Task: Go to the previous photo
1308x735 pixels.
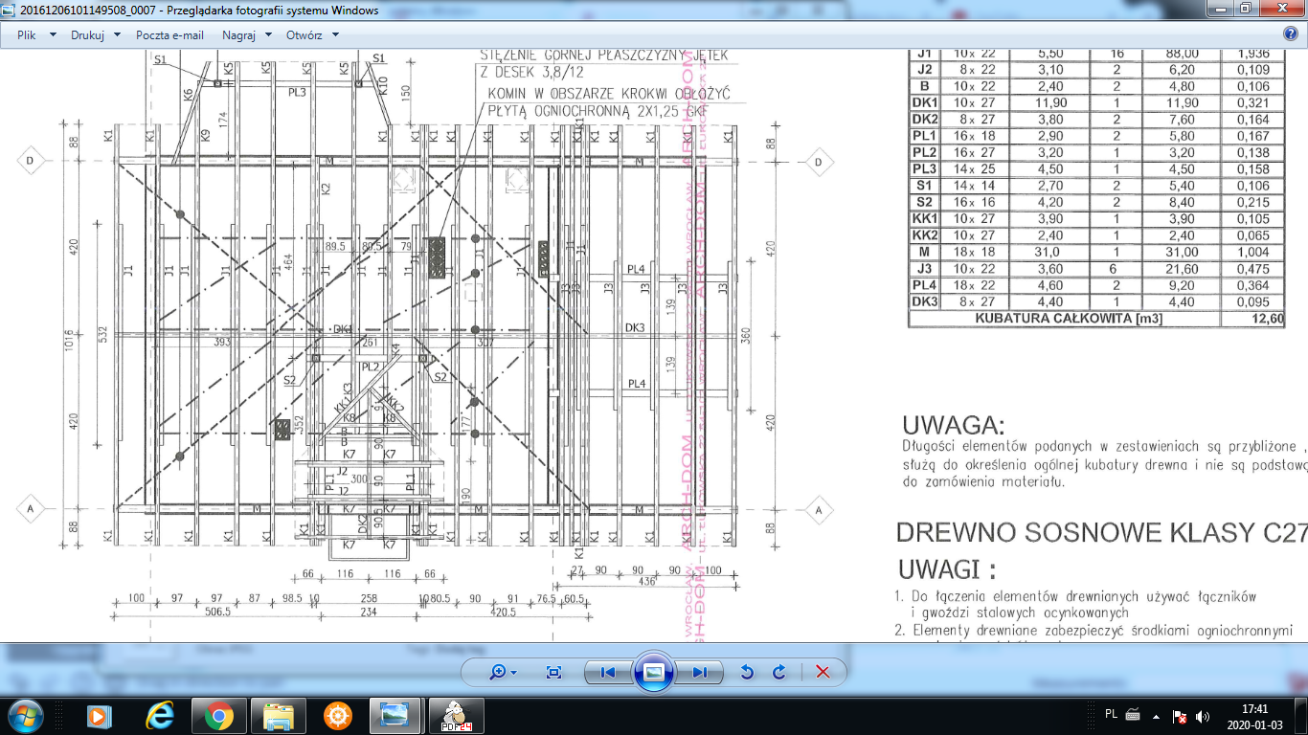Action: pos(608,672)
